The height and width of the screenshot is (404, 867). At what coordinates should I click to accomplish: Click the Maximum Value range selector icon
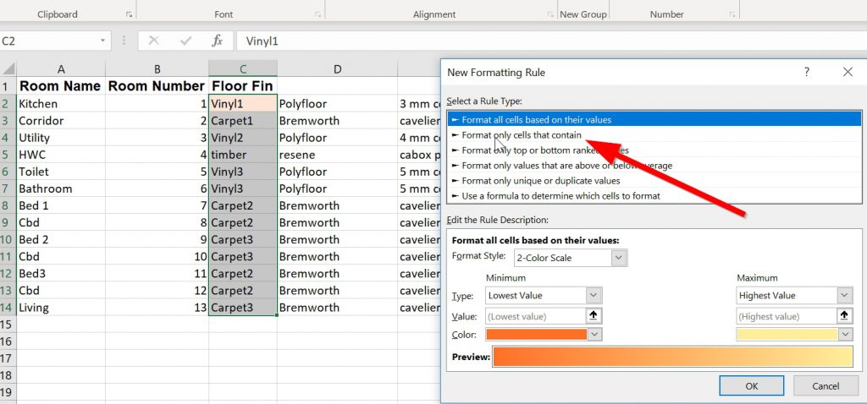[x=844, y=316]
